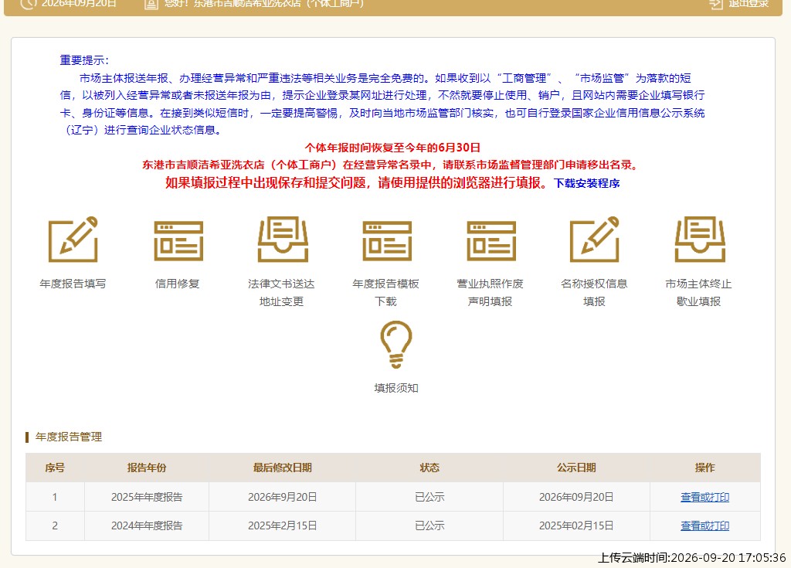Viewport: 791px width, 568px height.
Task: Open 查看或打印 for the 2024年年度报告
Action: coord(704,526)
